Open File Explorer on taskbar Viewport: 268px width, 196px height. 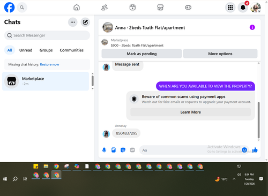46,167
